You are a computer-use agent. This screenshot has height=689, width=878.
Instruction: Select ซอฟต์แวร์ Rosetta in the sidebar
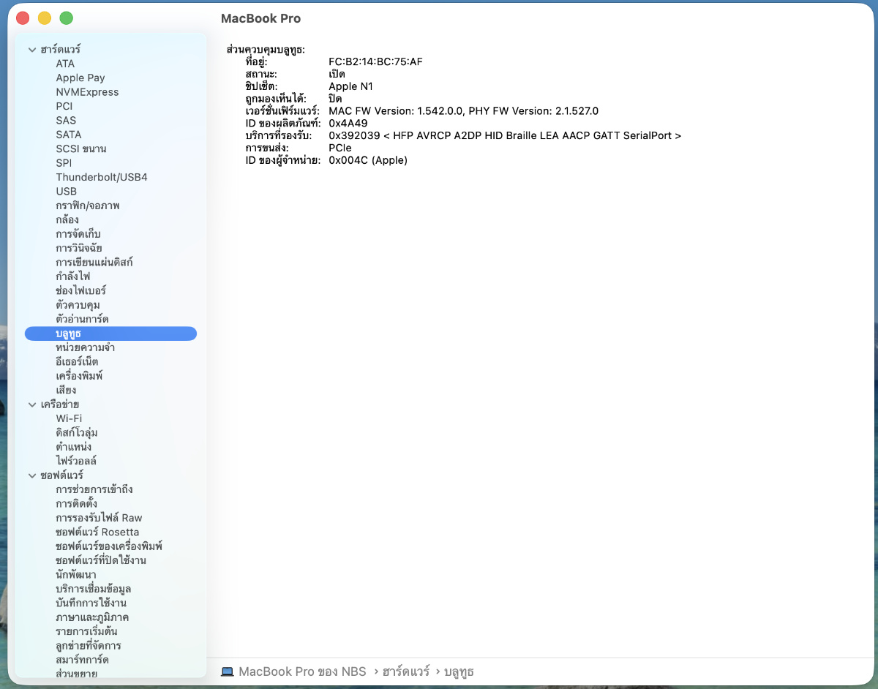[x=97, y=532]
